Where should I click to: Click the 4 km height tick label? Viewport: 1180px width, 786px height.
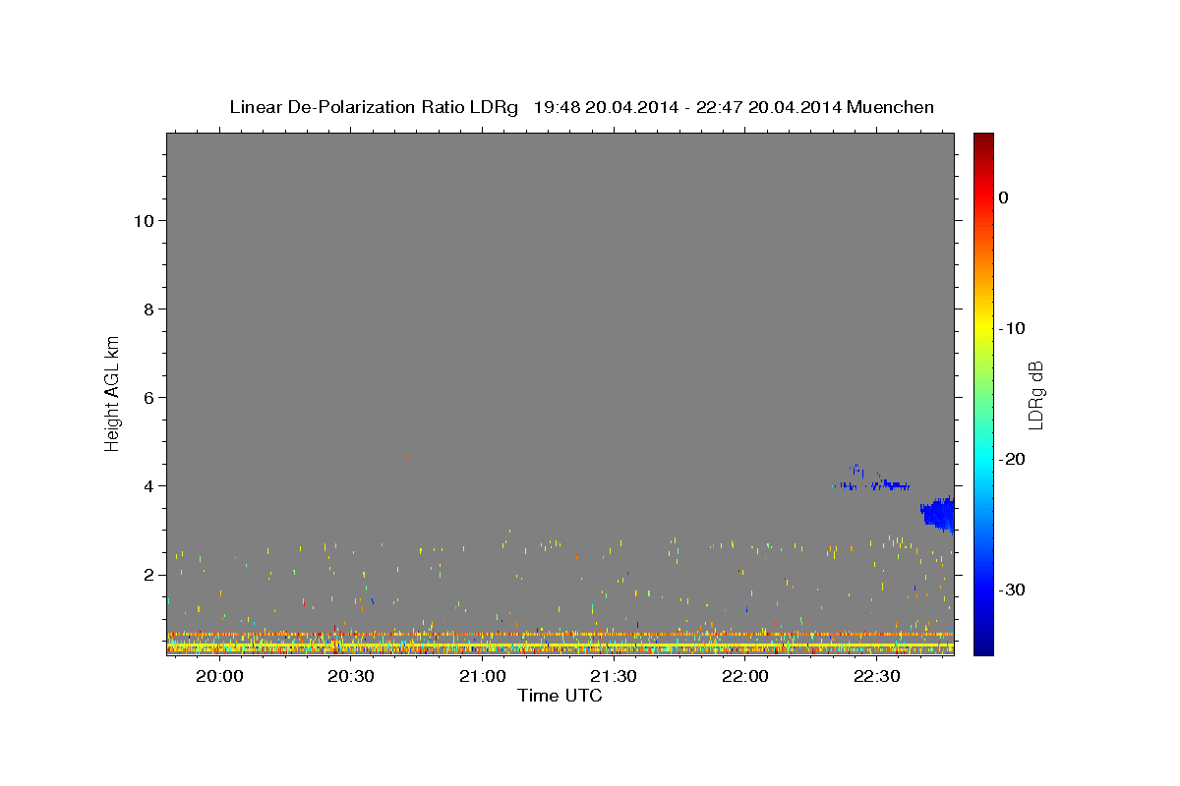tap(147, 485)
